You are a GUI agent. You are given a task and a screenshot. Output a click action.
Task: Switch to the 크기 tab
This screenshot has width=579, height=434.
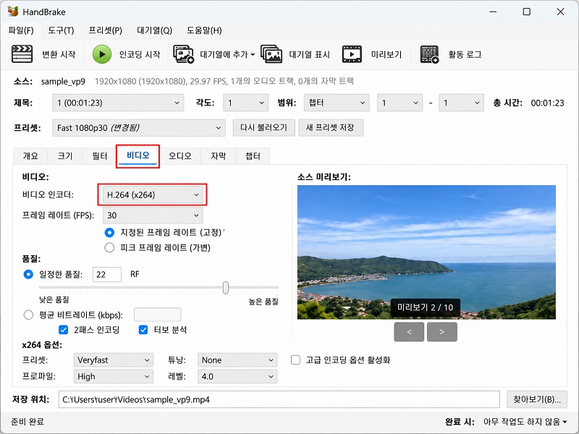tap(65, 156)
